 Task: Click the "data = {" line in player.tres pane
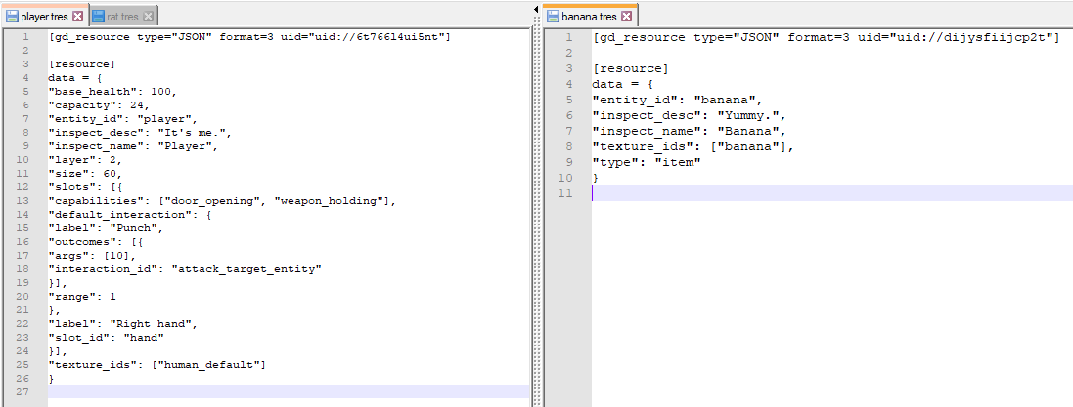coord(75,77)
